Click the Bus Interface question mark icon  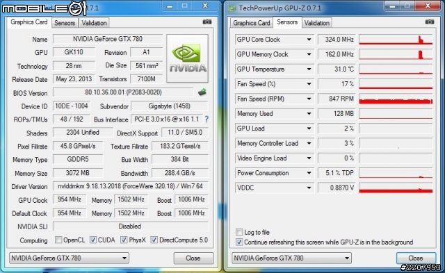pyautogui.click(x=207, y=119)
